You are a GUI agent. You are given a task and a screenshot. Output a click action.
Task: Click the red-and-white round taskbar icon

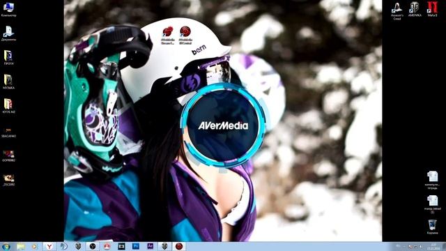[x=107, y=246]
